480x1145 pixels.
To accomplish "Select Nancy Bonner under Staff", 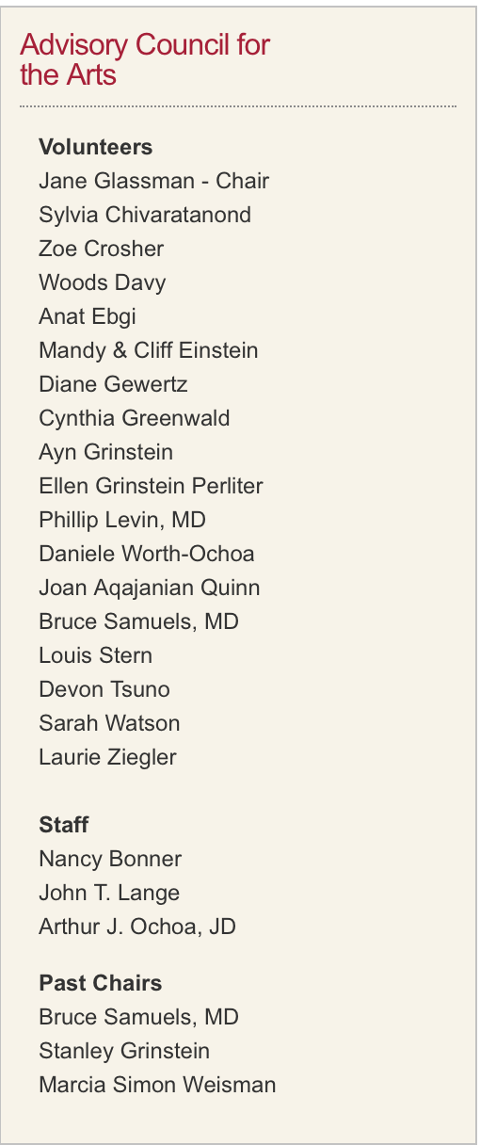I will click(110, 859).
